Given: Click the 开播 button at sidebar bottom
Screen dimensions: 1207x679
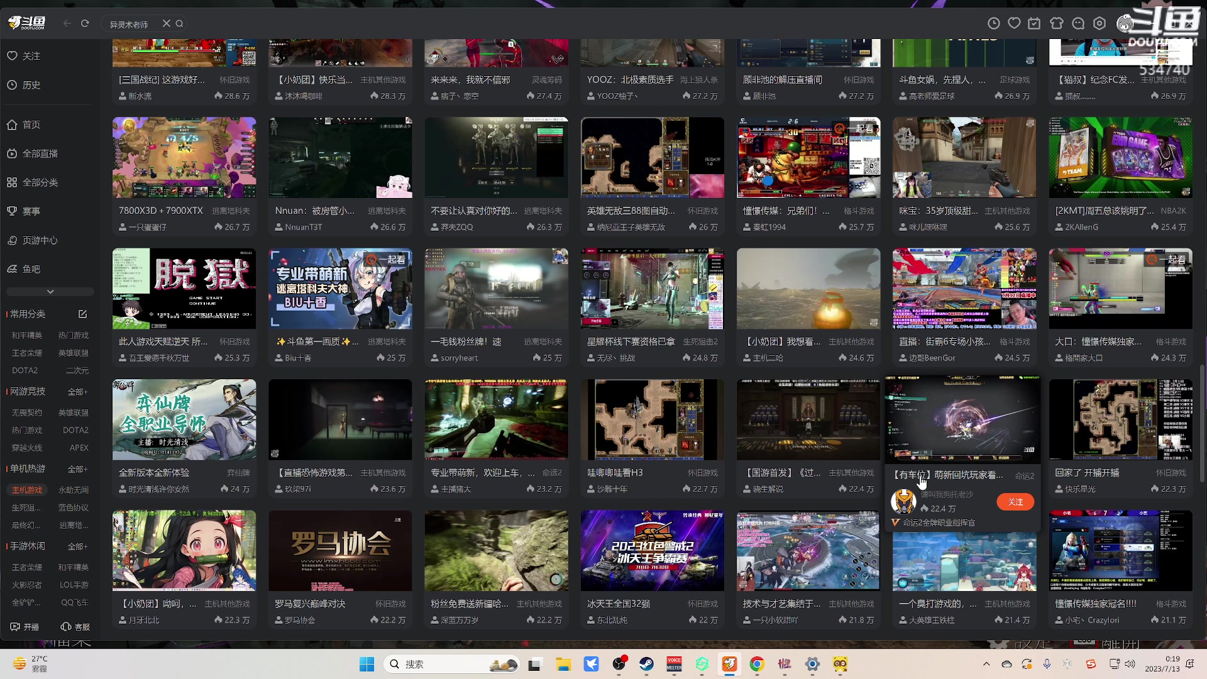Looking at the screenshot, I should point(25,627).
